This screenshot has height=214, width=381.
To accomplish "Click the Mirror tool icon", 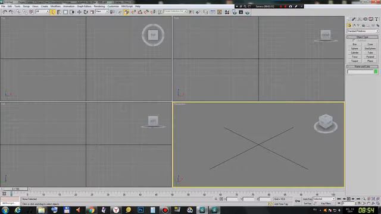I will point(191,12).
